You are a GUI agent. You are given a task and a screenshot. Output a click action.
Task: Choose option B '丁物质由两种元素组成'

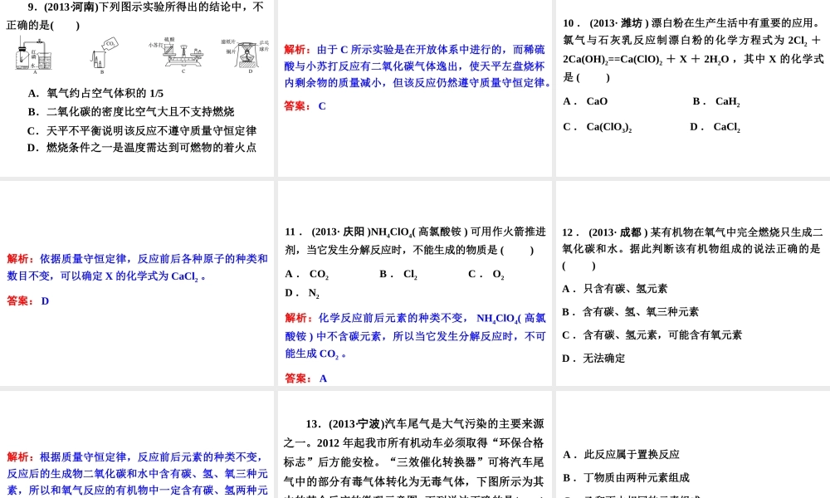627,478
